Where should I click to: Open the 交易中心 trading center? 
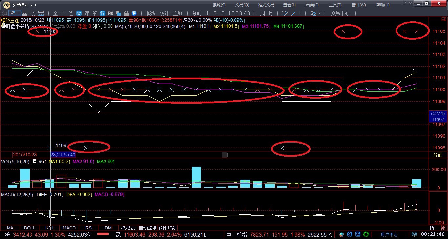click(x=340, y=13)
